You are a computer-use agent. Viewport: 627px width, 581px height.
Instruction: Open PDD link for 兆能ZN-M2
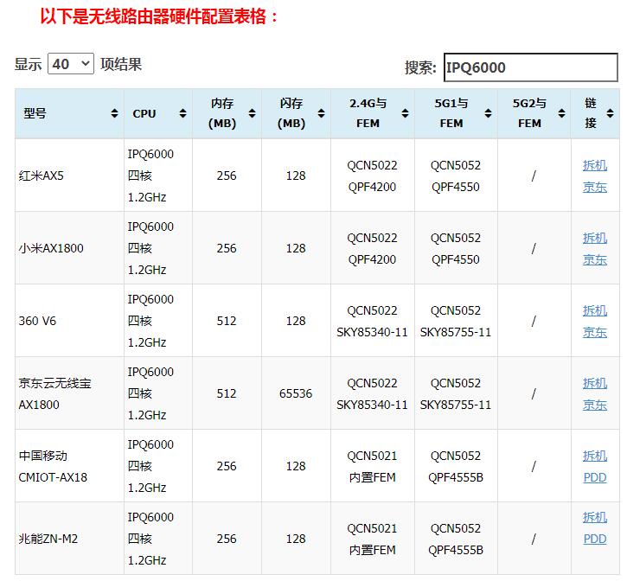click(595, 539)
